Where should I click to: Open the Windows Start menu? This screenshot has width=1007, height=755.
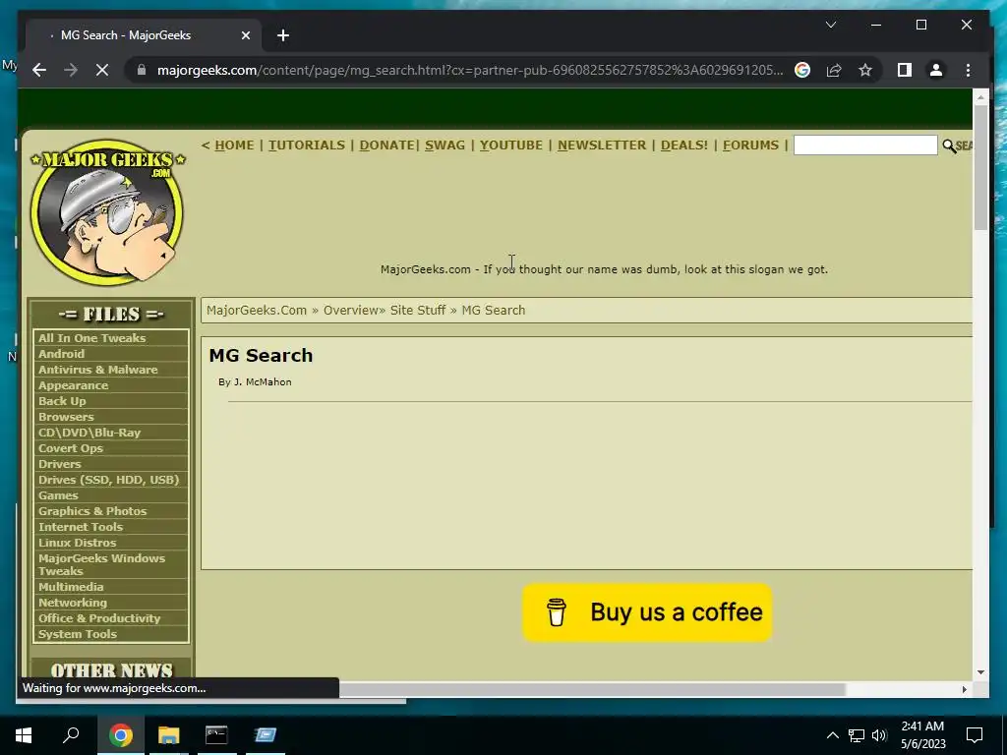pos(24,735)
